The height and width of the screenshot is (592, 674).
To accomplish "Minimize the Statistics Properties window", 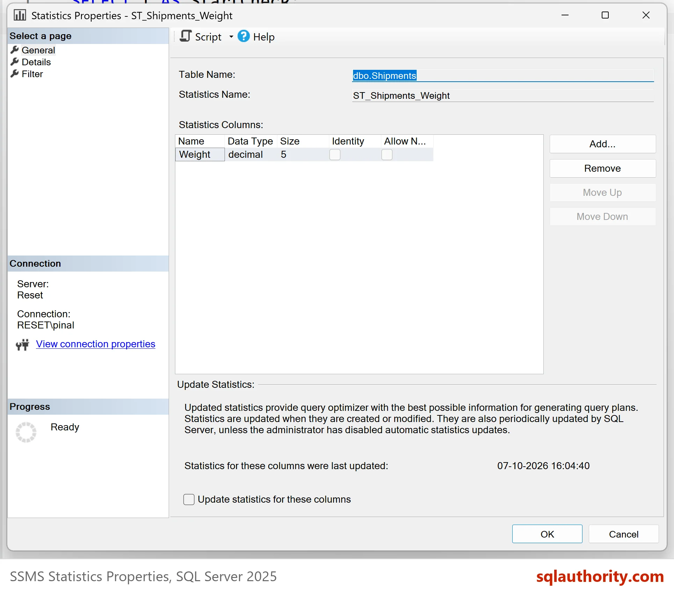I will [565, 15].
